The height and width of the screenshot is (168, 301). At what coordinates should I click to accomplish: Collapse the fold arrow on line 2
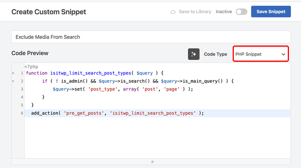13,81
